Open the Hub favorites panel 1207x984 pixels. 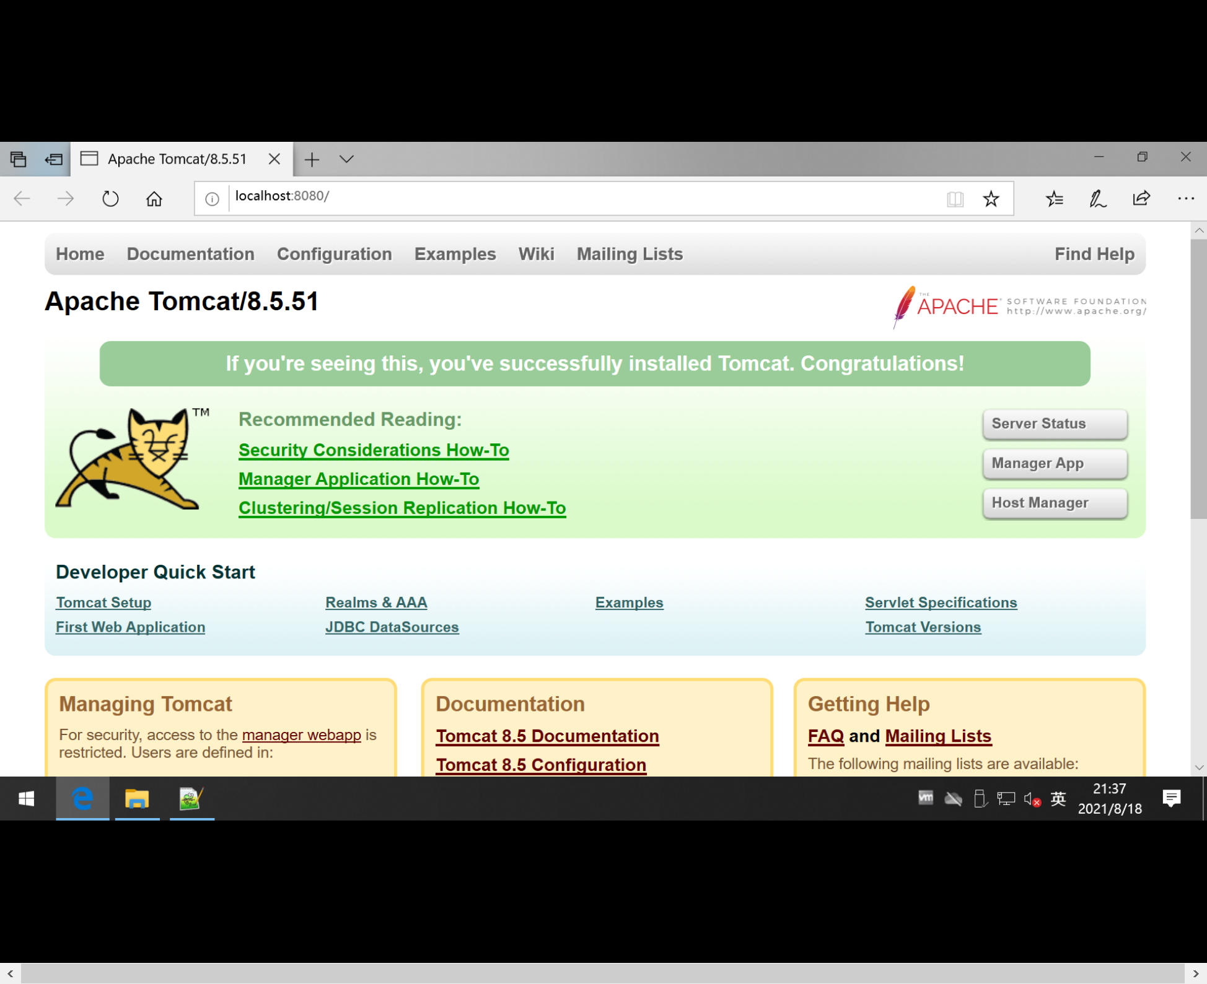pyautogui.click(x=1055, y=198)
